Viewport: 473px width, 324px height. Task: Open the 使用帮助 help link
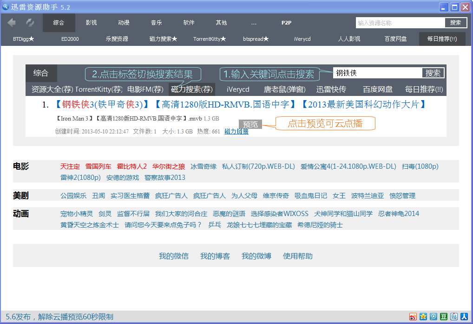coord(298,256)
